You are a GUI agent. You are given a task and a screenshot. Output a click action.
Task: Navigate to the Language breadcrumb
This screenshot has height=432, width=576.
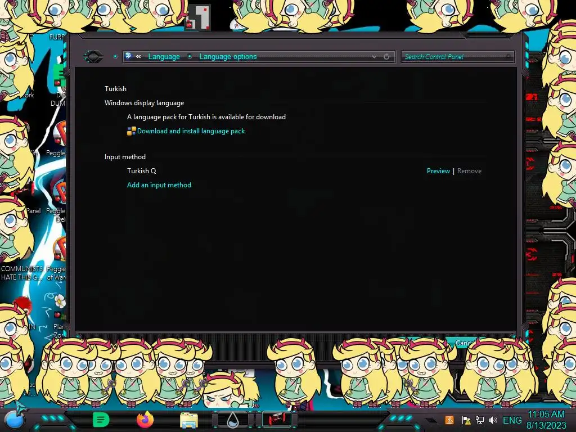pos(164,57)
